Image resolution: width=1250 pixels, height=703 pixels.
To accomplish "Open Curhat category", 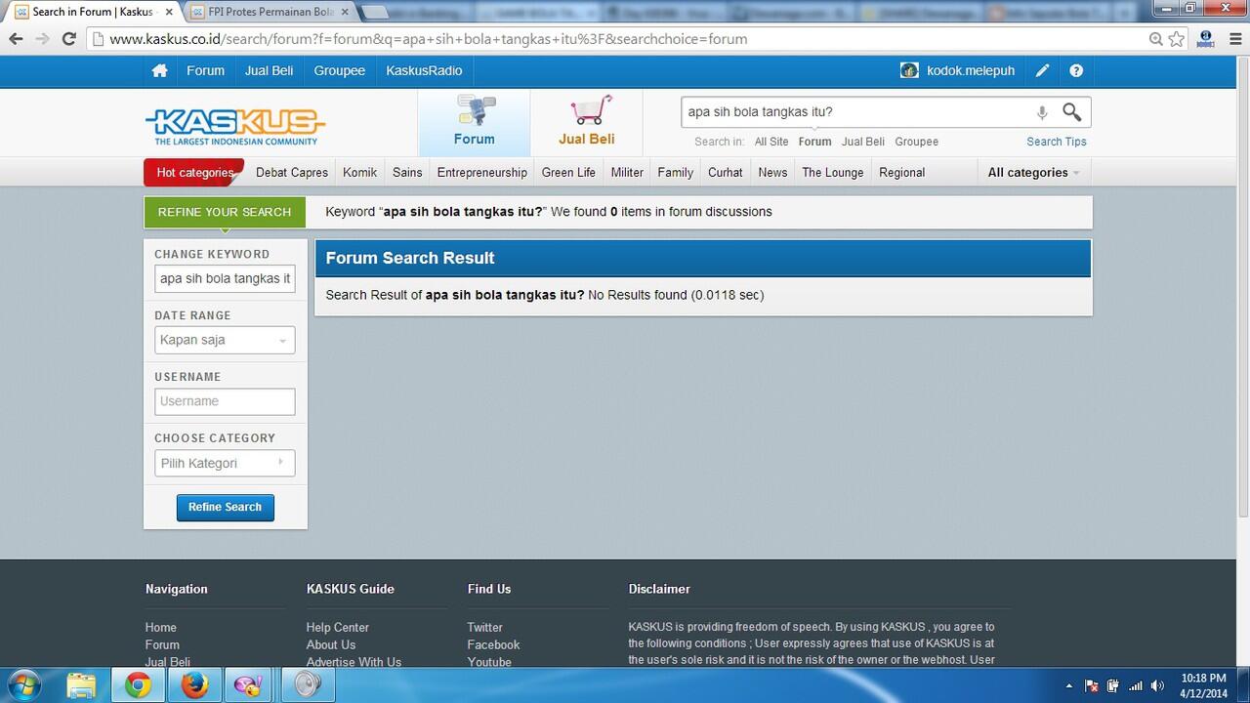I will (725, 172).
